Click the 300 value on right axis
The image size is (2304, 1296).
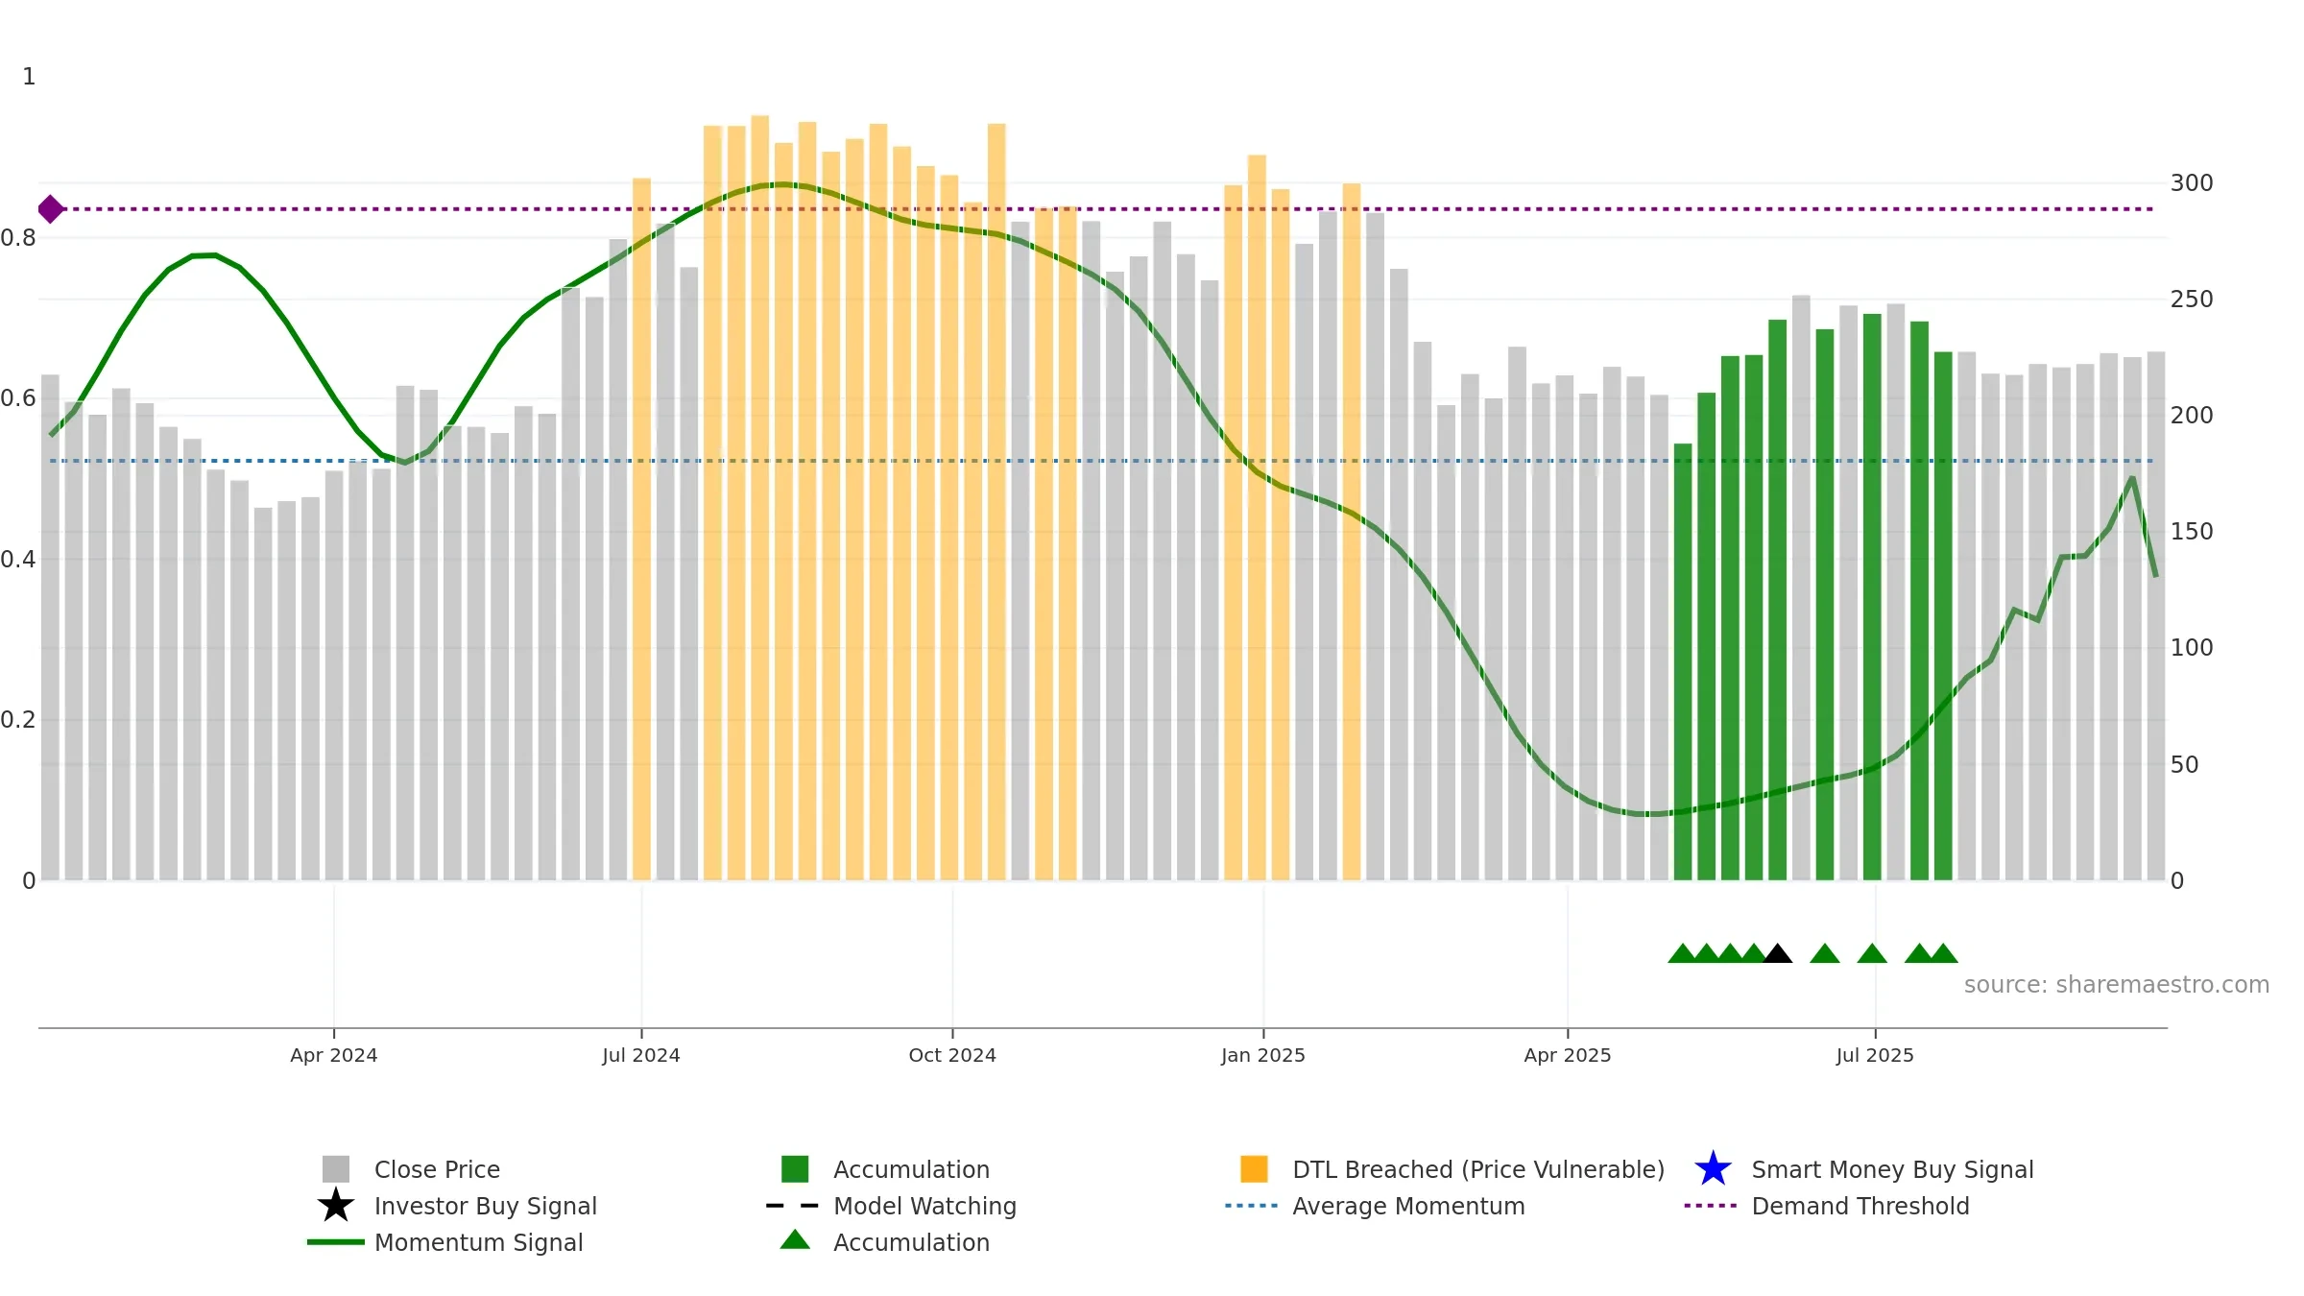tap(2192, 182)
